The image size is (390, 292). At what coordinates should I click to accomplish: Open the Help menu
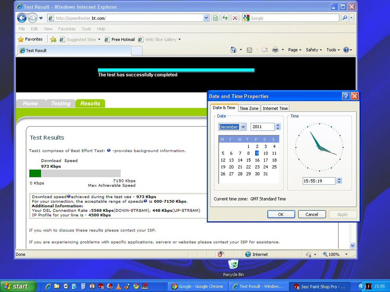[101, 29]
